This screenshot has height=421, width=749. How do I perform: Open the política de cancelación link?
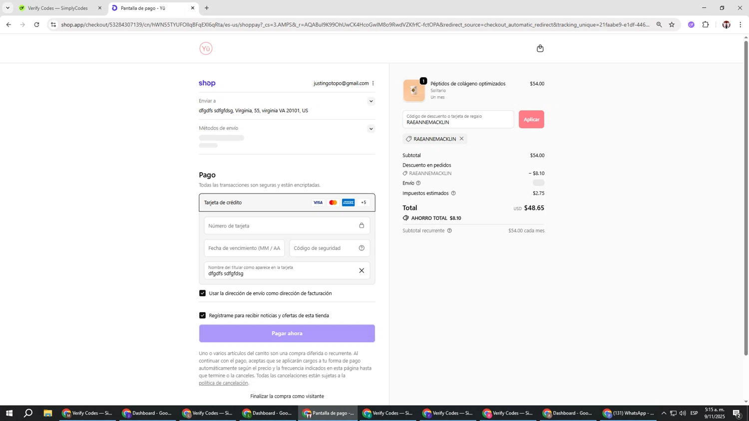(223, 383)
